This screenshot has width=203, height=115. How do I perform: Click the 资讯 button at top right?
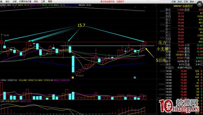point(180,2)
